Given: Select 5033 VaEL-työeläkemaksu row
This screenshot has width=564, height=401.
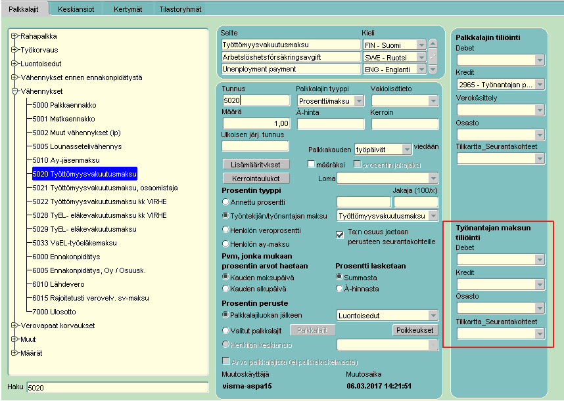Looking at the screenshot, I should pos(74,243).
